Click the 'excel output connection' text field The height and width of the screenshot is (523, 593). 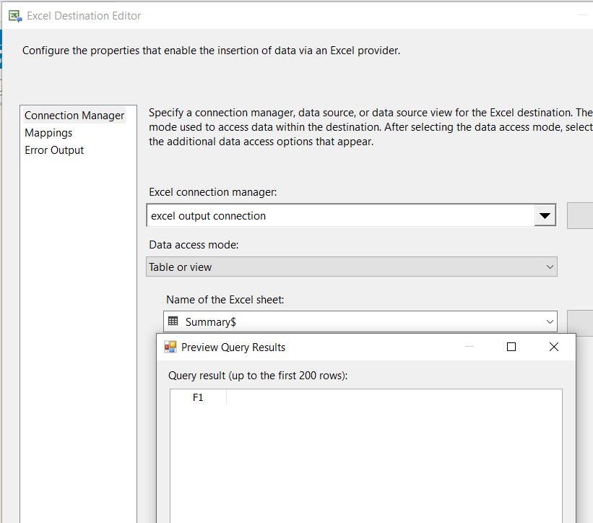pyautogui.click(x=339, y=216)
